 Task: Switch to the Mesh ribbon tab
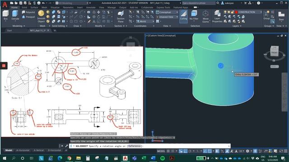pyautogui.click(x=44, y=8)
